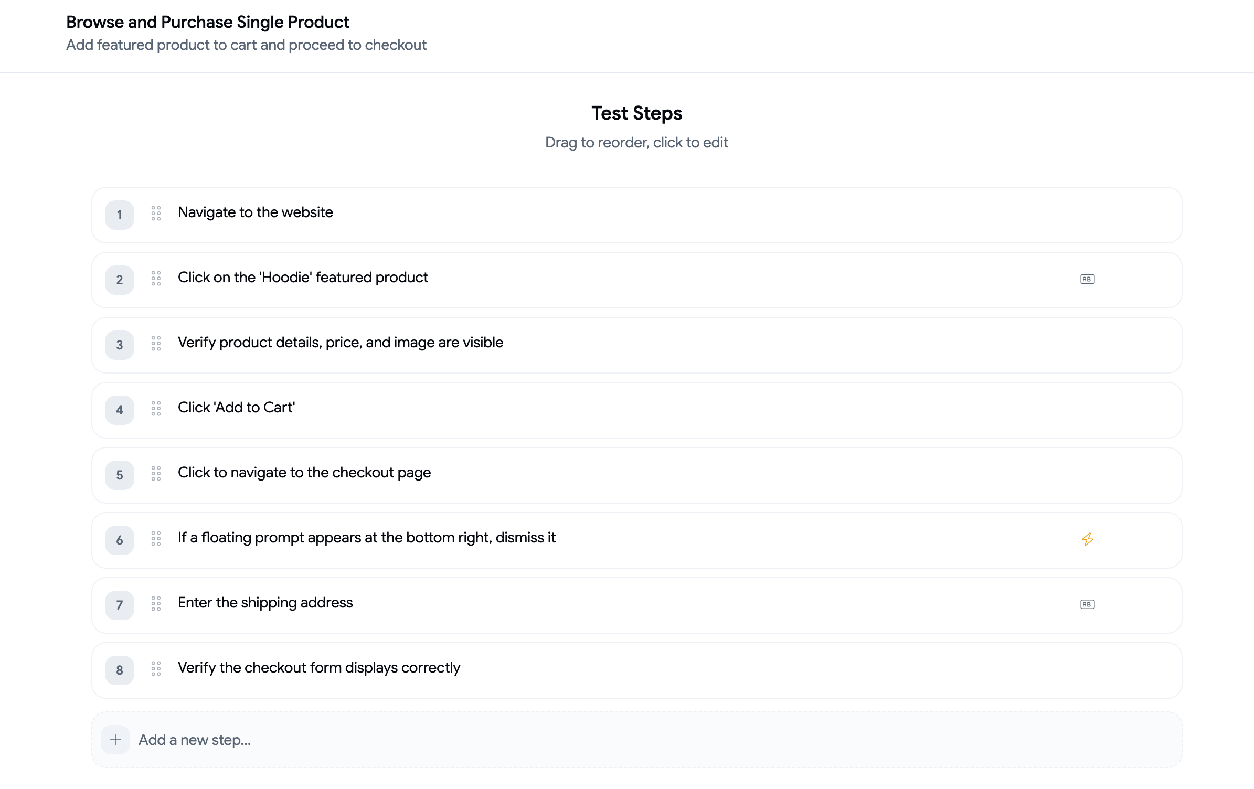Click the drag handle for the Hoodie step
The height and width of the screenshot is (789, 1254).
[x=156, y=278]
